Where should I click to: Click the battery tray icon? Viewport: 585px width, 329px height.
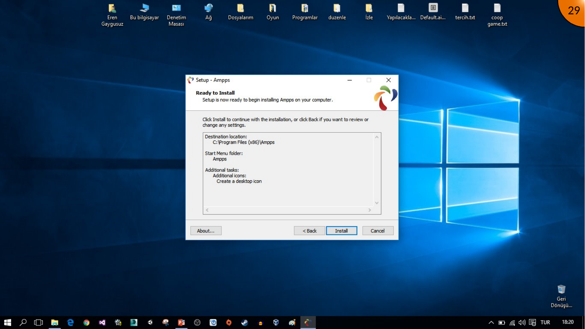[502, 322]
